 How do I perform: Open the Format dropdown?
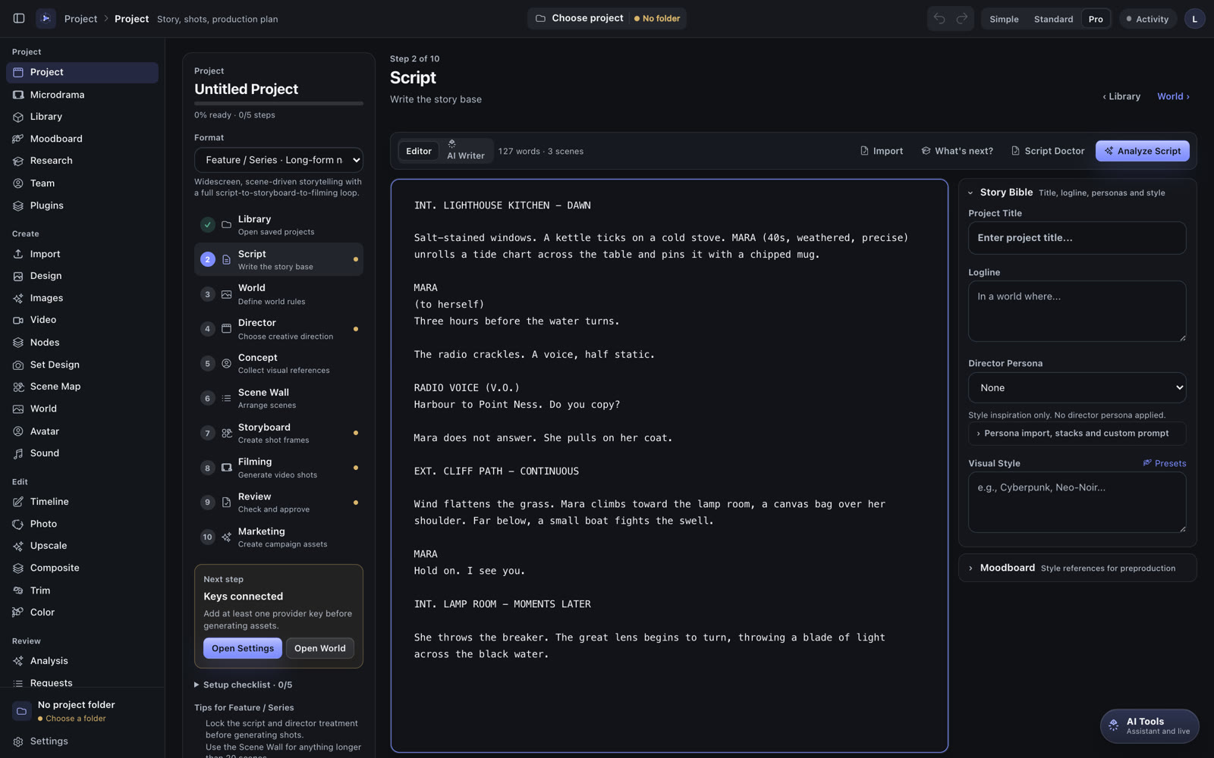click(x=278, y=160)
